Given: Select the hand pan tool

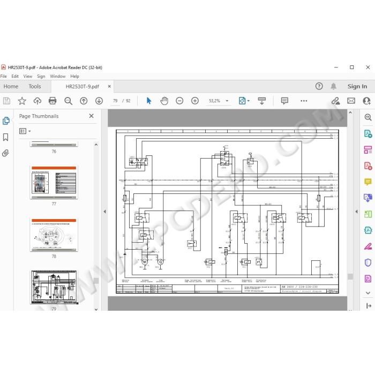Looking at the screenshot, I should pyautogui.click(x=164, y=101).
